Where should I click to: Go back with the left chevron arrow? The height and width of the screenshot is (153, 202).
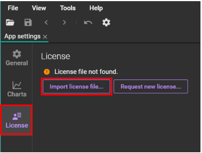click(x=46, y=22)
